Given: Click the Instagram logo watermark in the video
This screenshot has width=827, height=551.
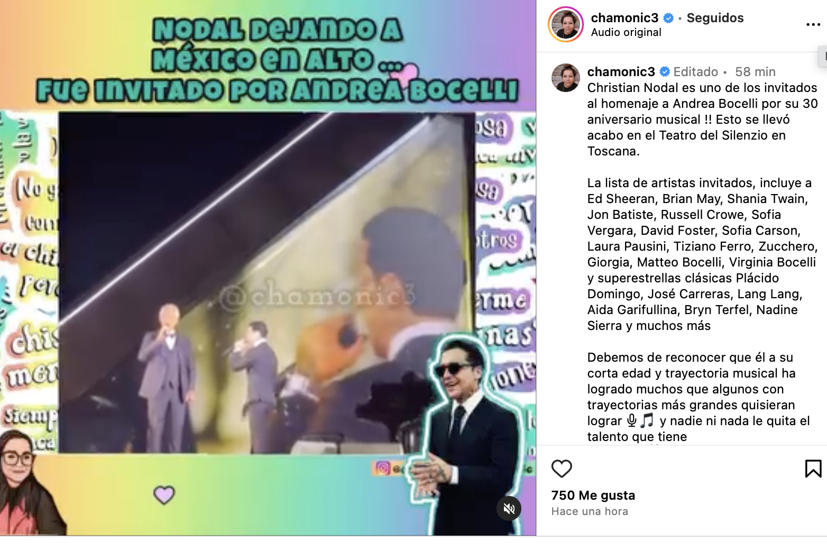Looking at the screenshot, I should [x=383, y=468].
